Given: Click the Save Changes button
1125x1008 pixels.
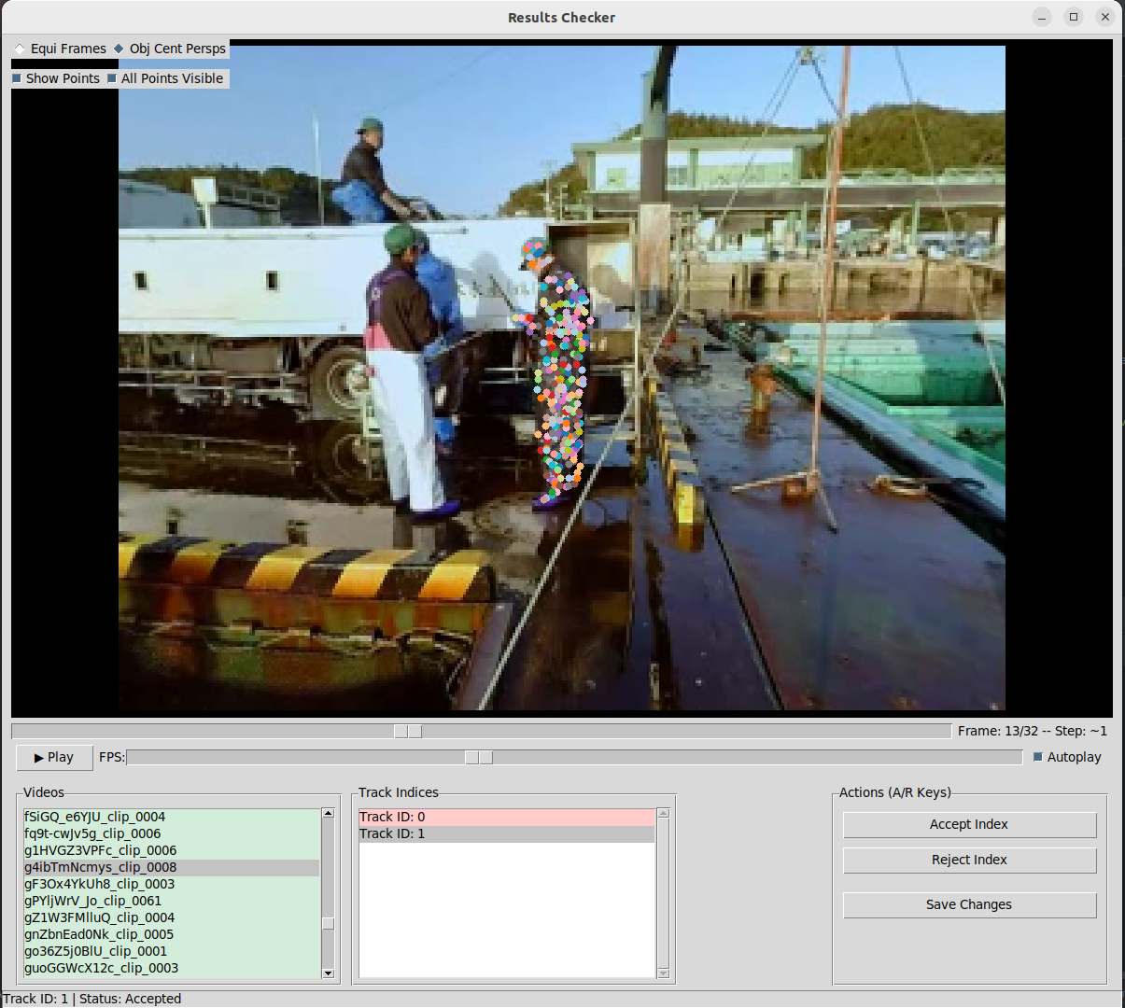Looking at the screenshot, I should point(969,904).
